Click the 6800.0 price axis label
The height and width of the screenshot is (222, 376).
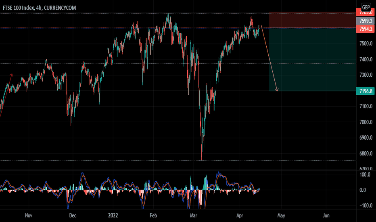point(366,154)
